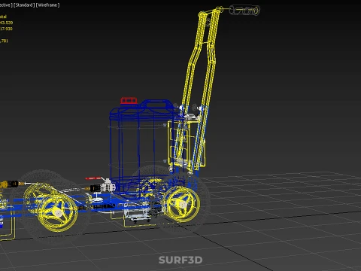Open the [Wireframe] viewport display menu
This screenshot has height=271, width=361.
click(47, 5)
